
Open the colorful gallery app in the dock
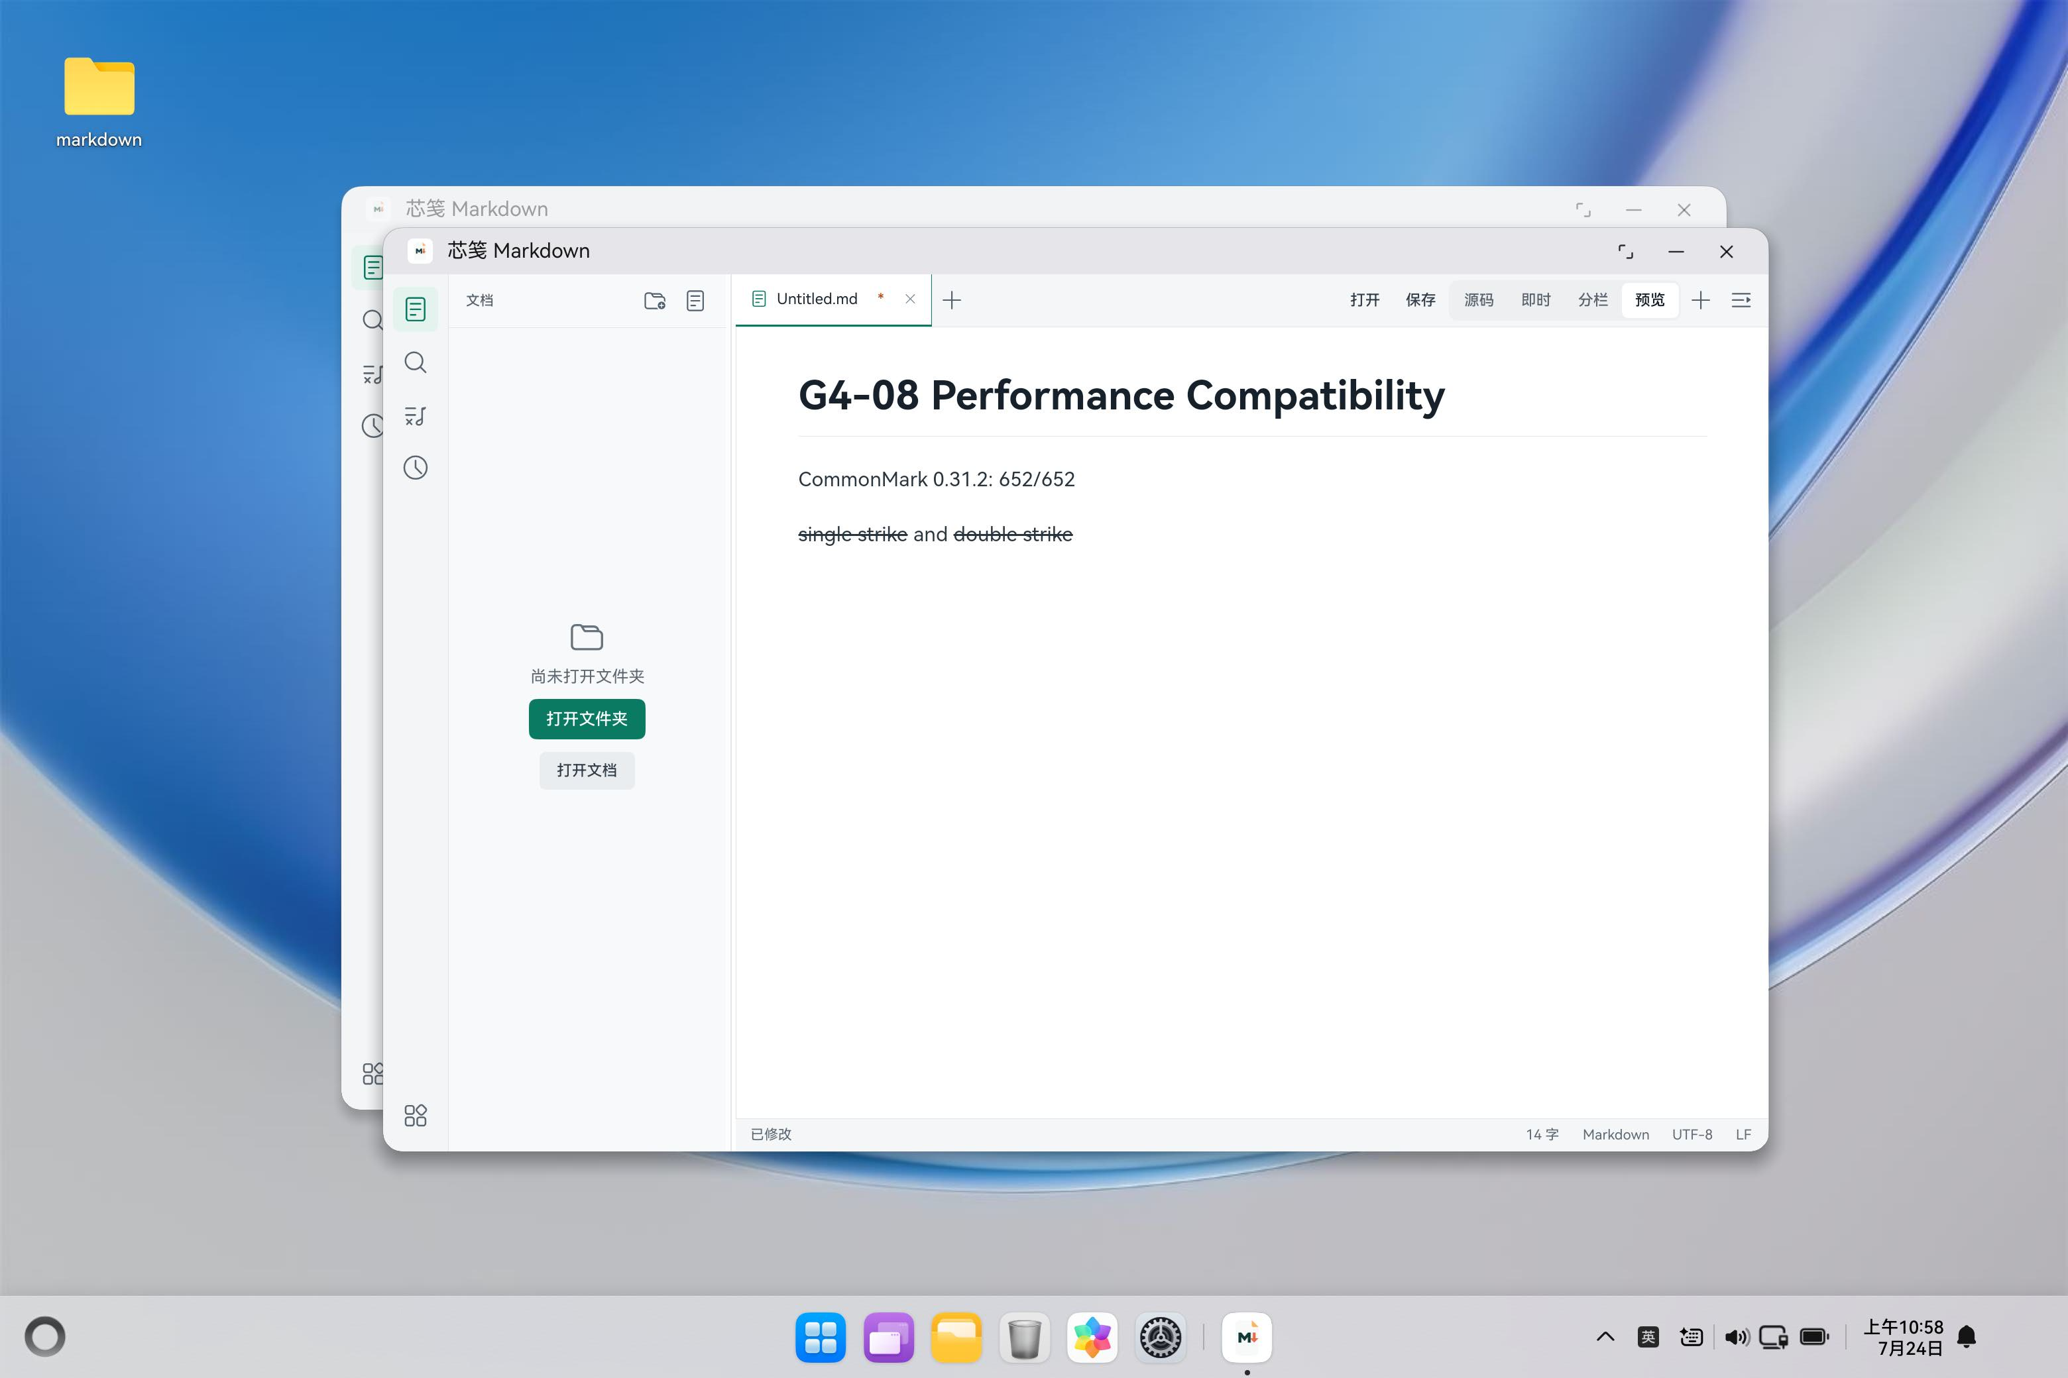(x=1092, y=1338)
